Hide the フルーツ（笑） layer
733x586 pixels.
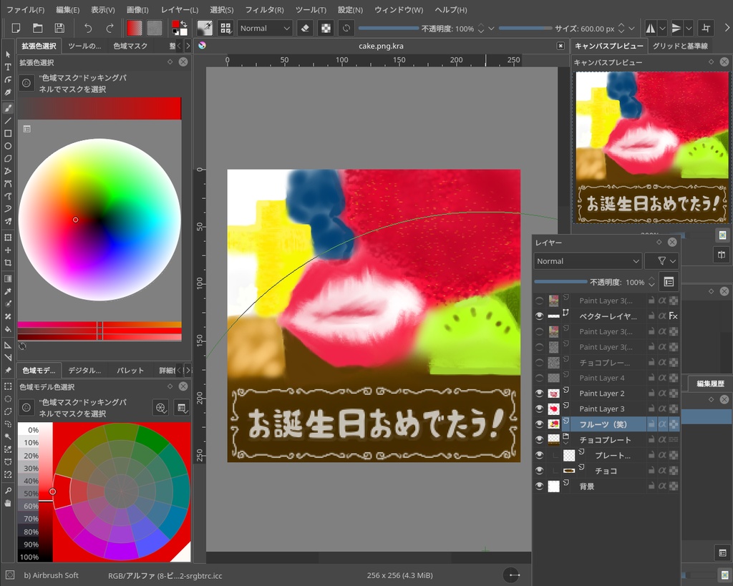coord(540,424)
